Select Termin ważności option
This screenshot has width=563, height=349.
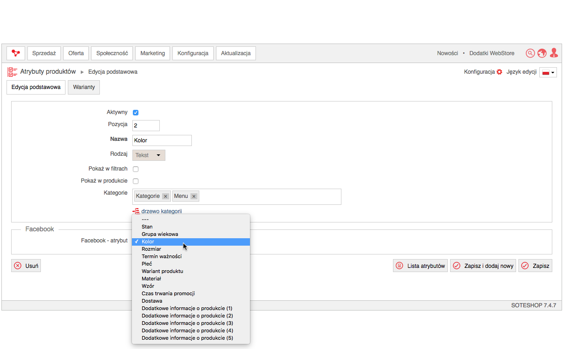[191, 256]
